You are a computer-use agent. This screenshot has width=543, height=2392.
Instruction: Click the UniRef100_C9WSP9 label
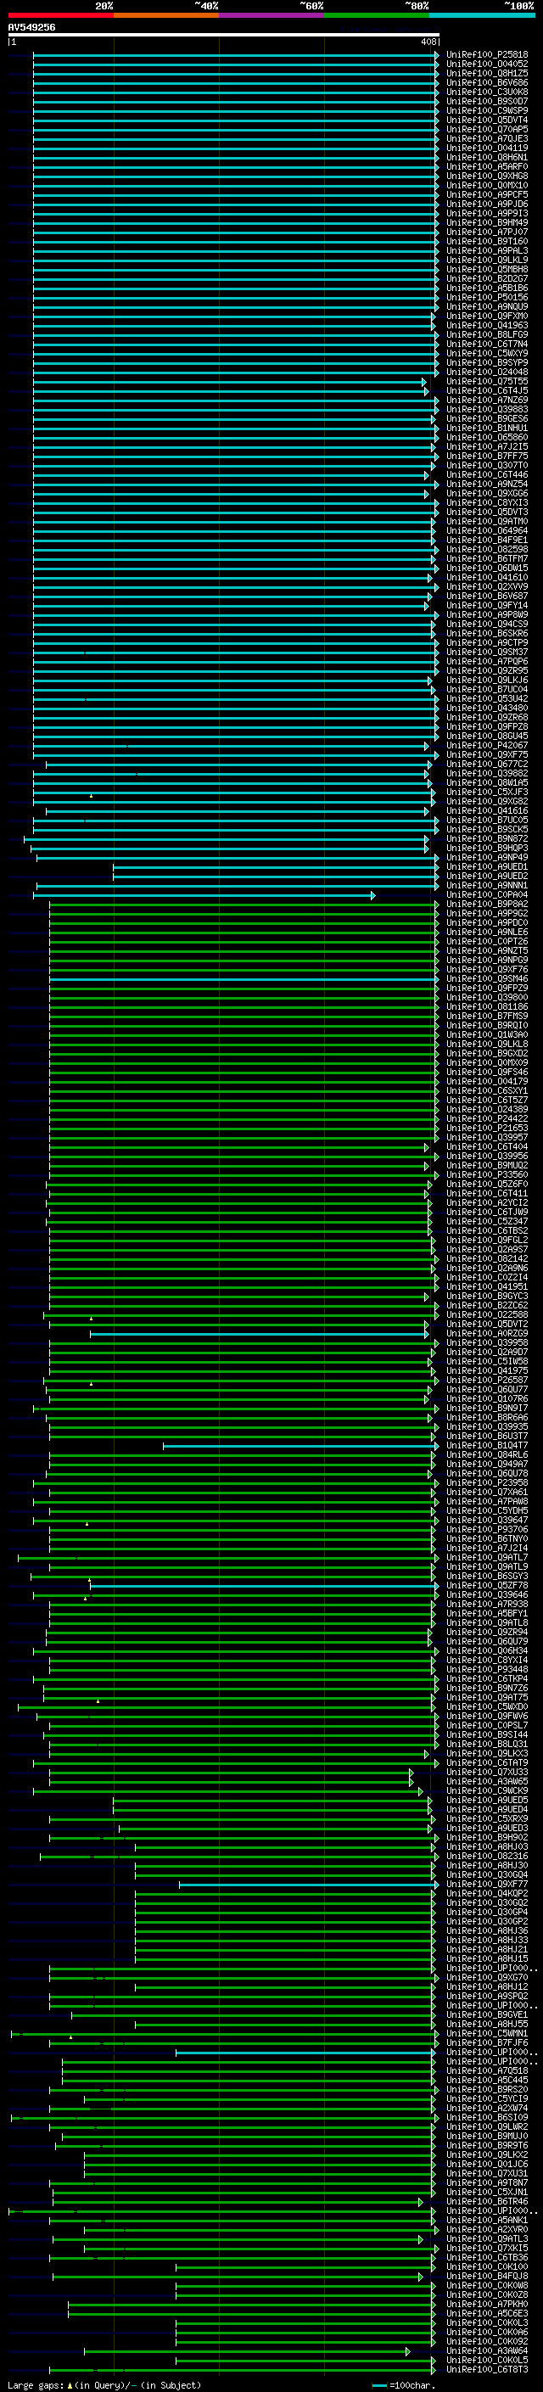pos(486,110)
